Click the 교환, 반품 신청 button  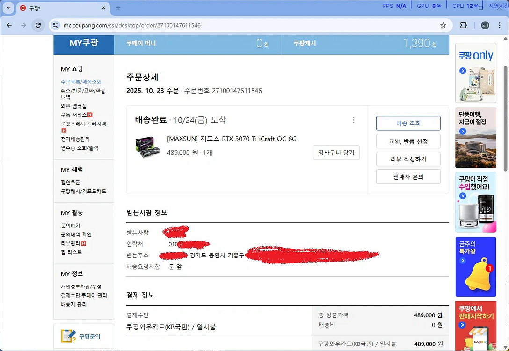407,141
